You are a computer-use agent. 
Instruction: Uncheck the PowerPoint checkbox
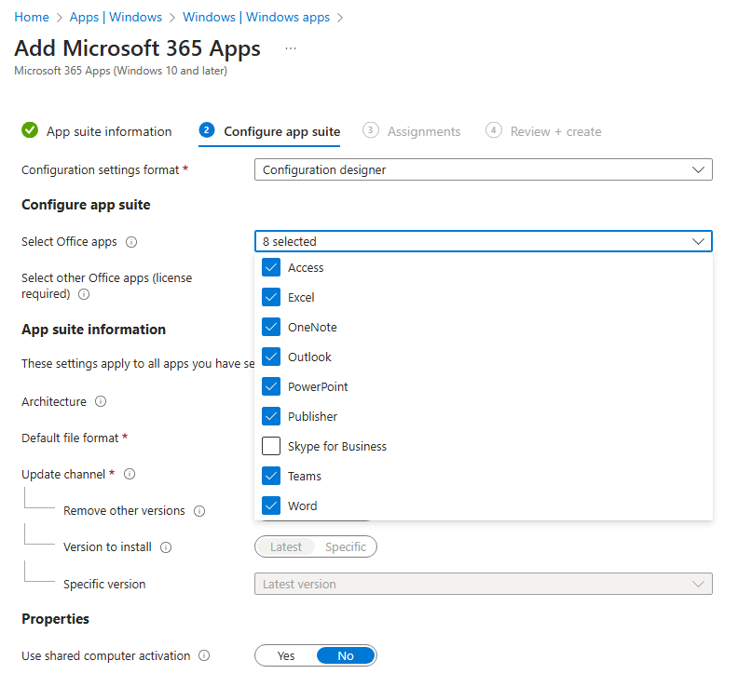click(271, 386)
